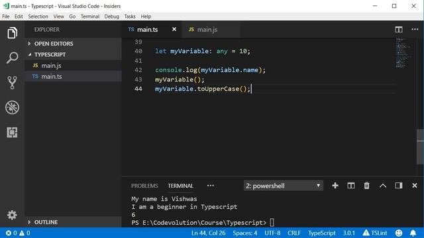Open editor More Actions ellipsis
Screen dimensions: 424x238
pos(415,29)
